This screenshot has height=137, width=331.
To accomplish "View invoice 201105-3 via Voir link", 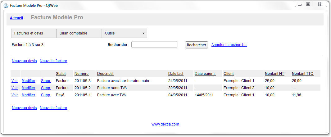I will tap(15, 80).
